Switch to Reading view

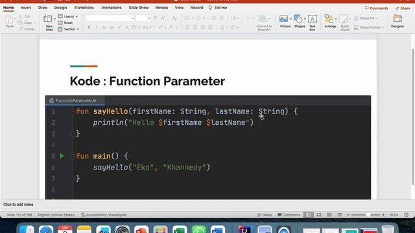329,215
